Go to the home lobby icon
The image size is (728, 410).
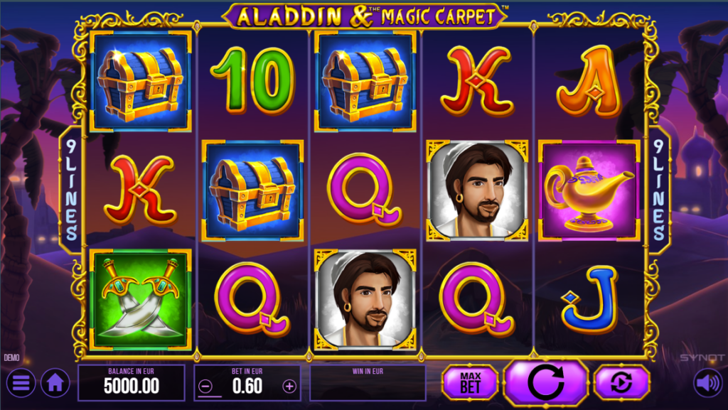pos(55,383)
